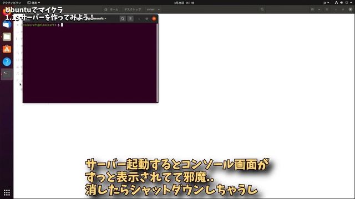Select the Desktop folder in Files path bar

(x=133, y=9)
